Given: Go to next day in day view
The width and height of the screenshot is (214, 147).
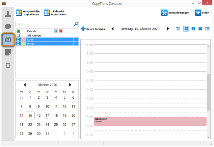Looking at the screenshot, I should [168, 29].
